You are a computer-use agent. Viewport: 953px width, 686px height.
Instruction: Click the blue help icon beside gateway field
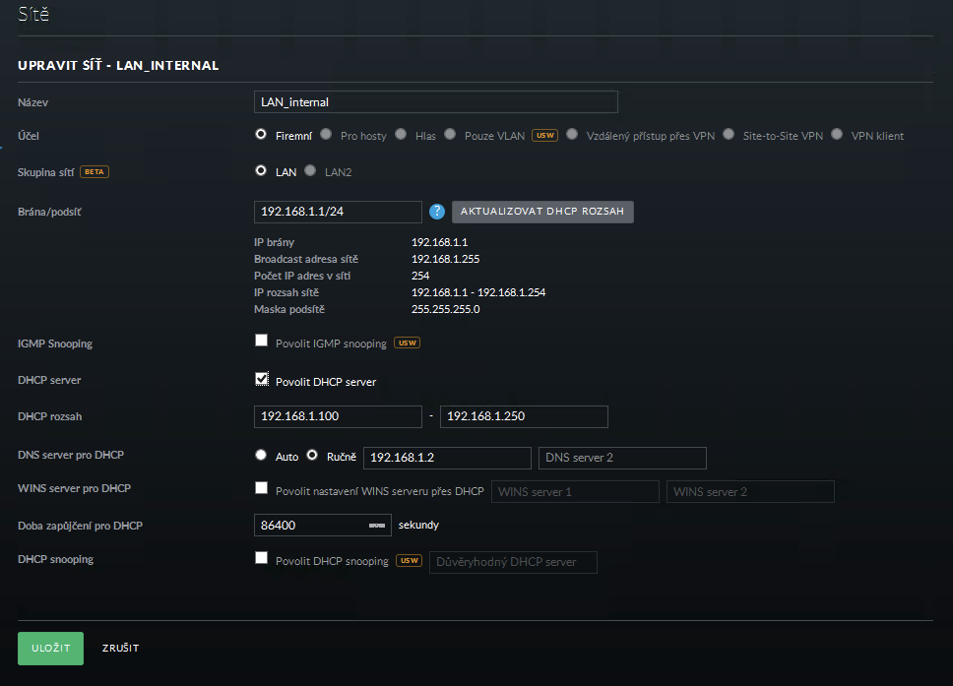(x=437, y=212)
